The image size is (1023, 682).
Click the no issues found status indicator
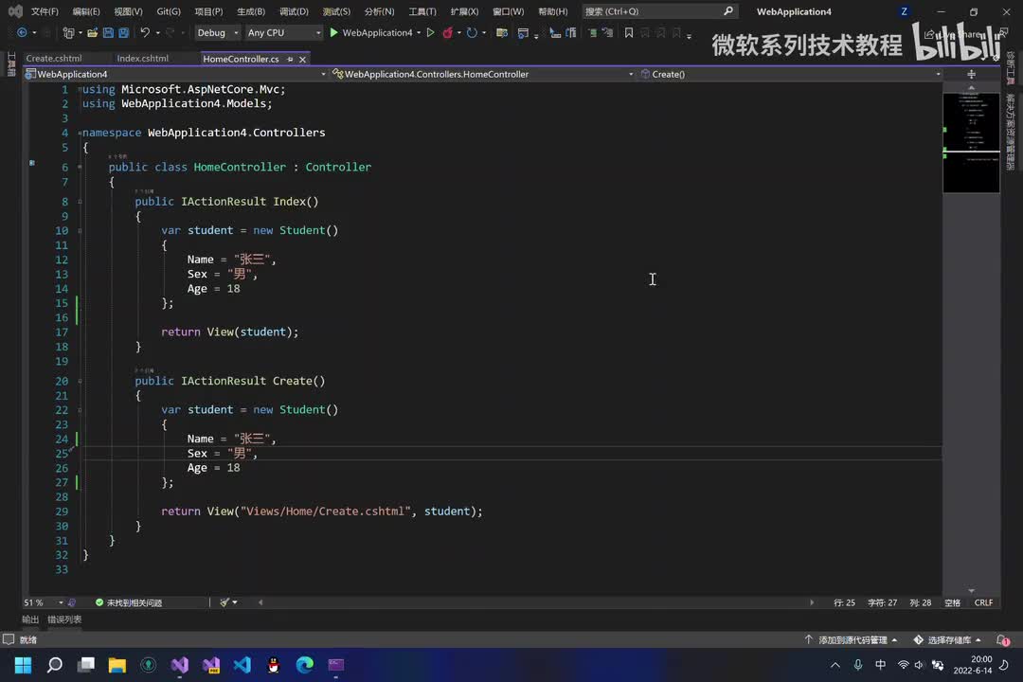click(x=129, y=602)
